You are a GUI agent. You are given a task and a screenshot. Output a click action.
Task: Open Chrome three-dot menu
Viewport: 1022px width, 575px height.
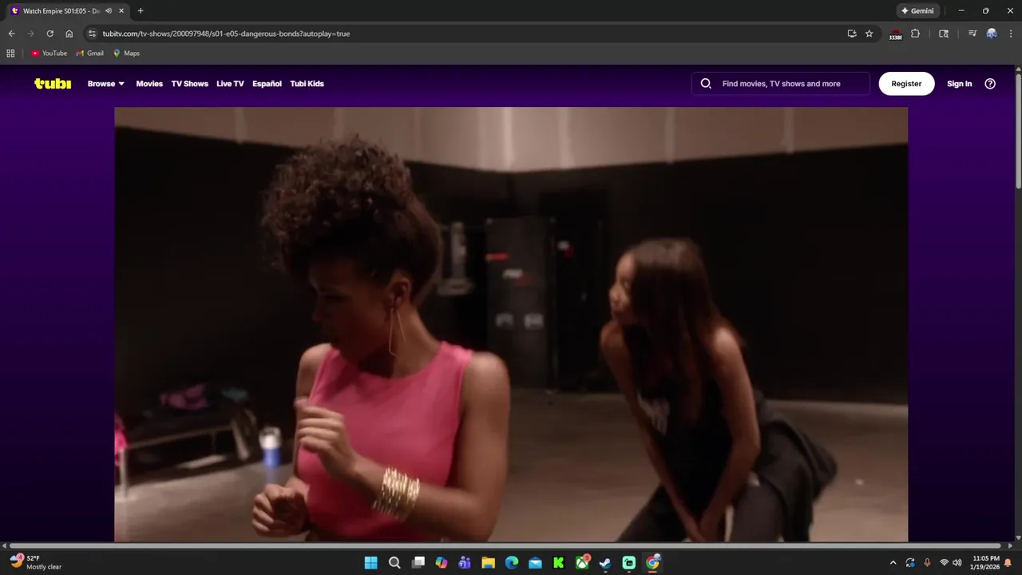point(1010,34)
